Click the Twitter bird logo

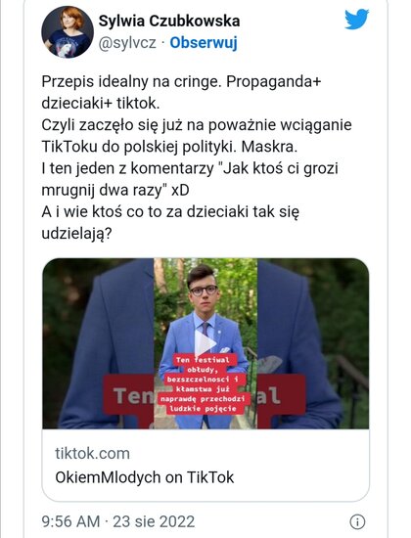(x=357, y=20)
